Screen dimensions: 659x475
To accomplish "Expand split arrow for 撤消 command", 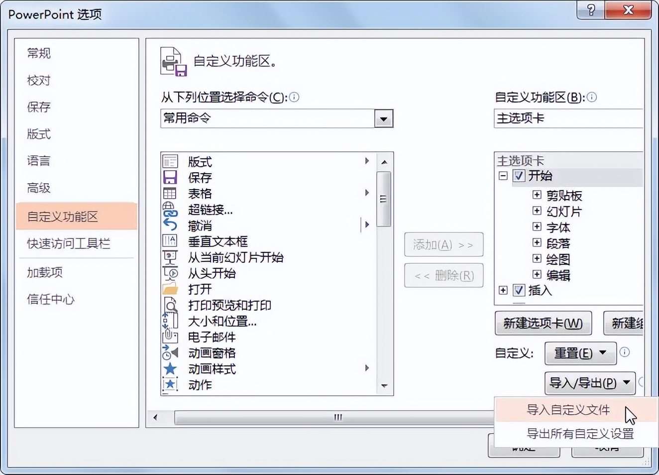I will click(x=367, y=225).
